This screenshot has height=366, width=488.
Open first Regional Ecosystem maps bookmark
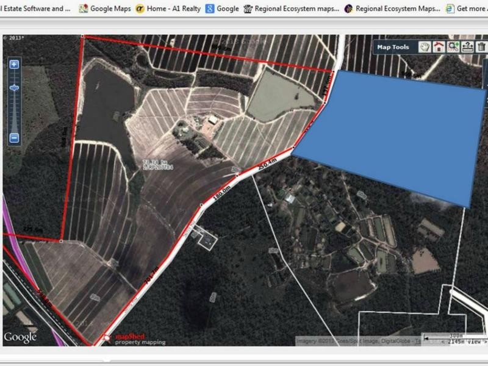pos(290,9)
